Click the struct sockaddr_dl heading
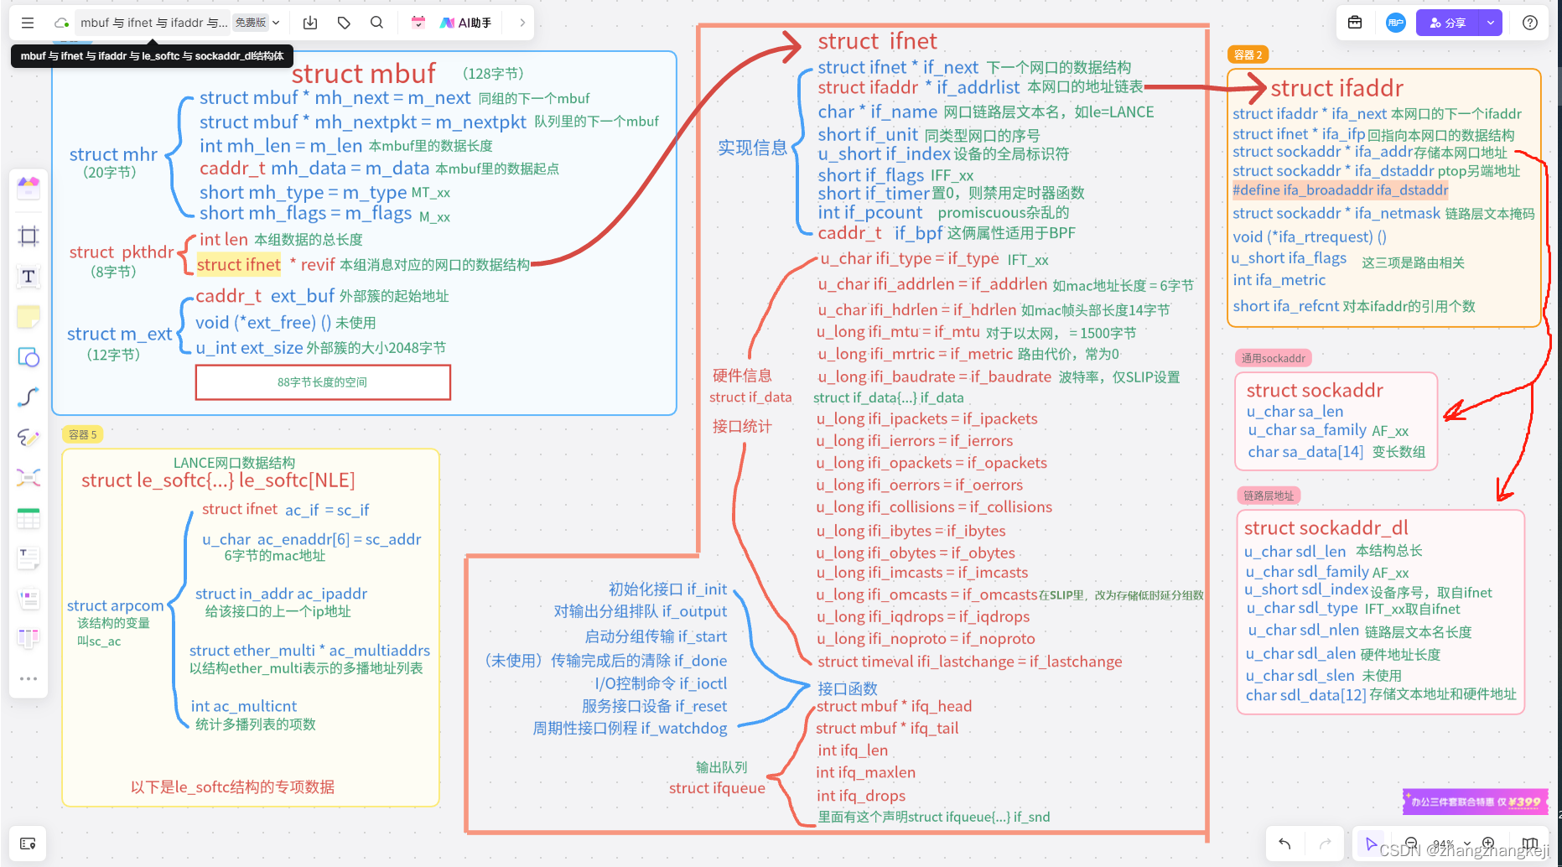Viewport: 1562px width, 867px height. point(1326,527)
